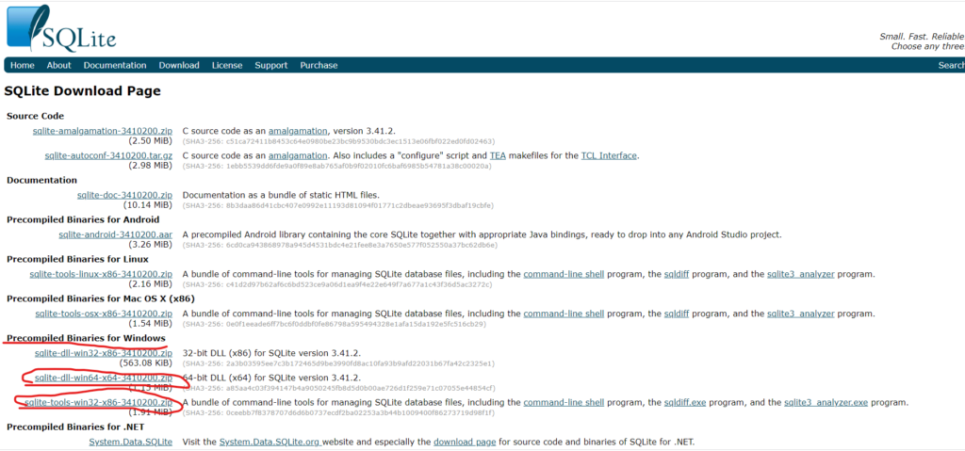Download sqlite-doc-3410200.zip documentation bundle
The width and height of the screenshot is (965, 451).
point(124,195)
